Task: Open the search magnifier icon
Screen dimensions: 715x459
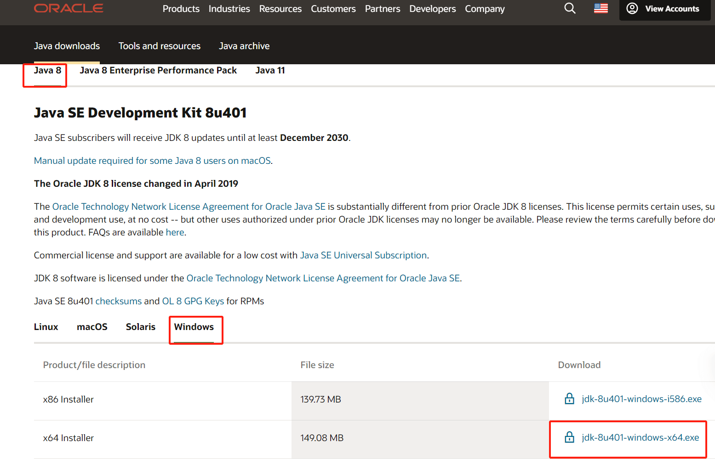Action: click(570, 8)
